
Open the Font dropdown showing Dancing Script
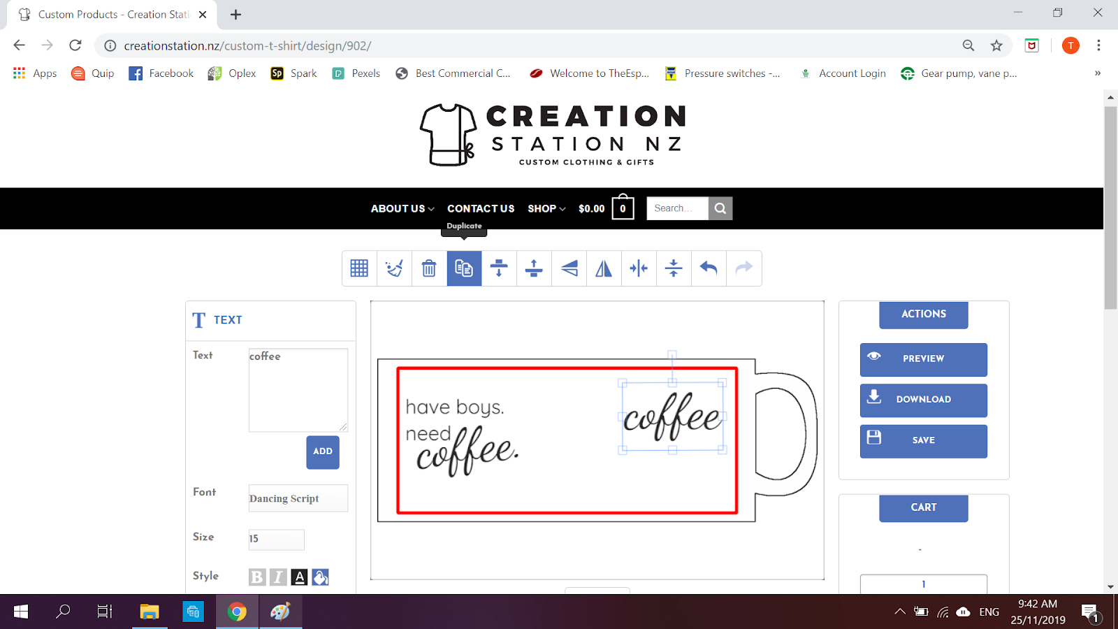click(298, 498)
